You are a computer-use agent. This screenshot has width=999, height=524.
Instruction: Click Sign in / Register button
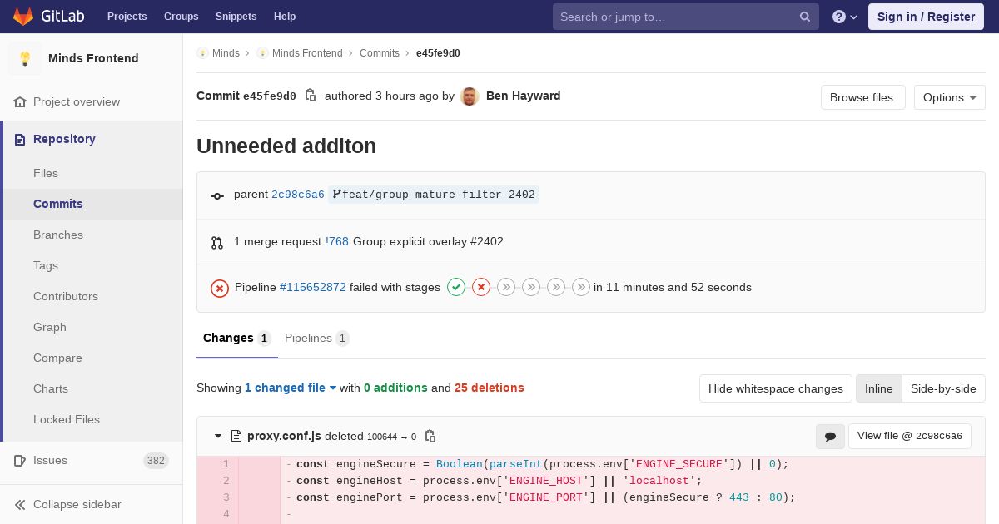click(926, 17)
